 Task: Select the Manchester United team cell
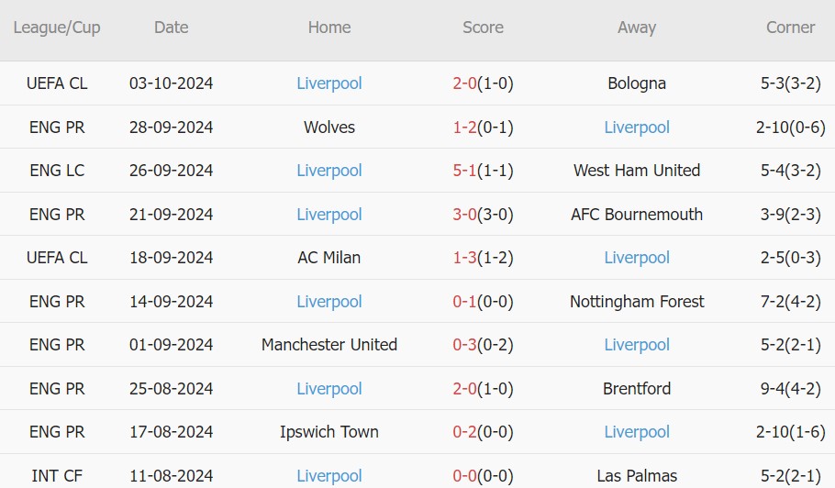[x=329, y=345]
